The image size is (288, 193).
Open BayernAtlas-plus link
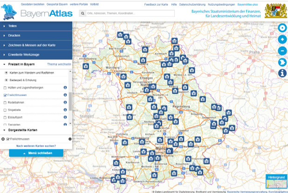[x=247, y=4]
